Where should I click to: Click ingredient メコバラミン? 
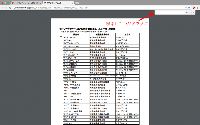click(x=121, y=82)
